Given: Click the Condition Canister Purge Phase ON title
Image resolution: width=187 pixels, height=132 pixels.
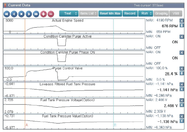Looking at the screenshot, I should (68, 52).
